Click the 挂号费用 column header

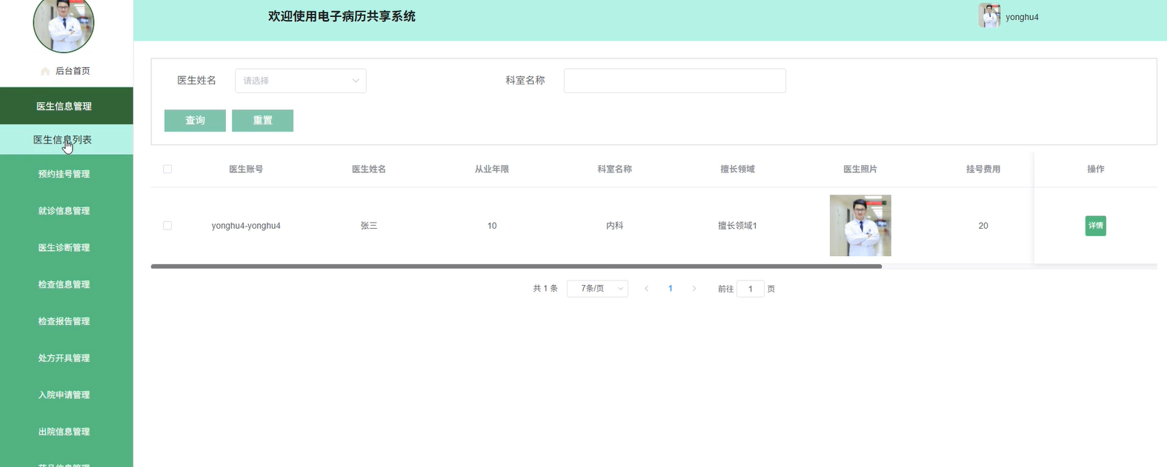[x=983, y=169]
